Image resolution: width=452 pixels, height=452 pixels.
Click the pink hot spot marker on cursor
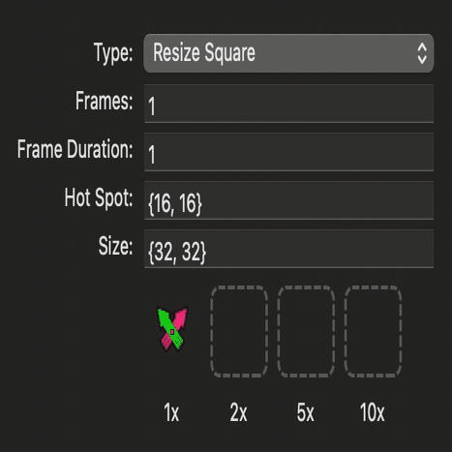click(172, 332)
